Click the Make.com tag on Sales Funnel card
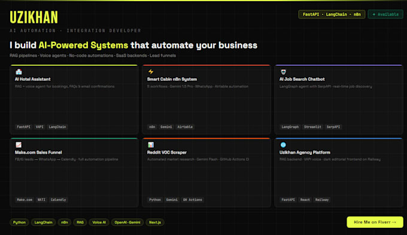The image size is (407, 235). click(x=25, y=200)
